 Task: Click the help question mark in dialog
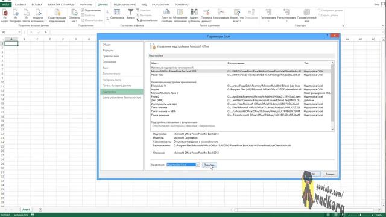[x=327, y=36]
